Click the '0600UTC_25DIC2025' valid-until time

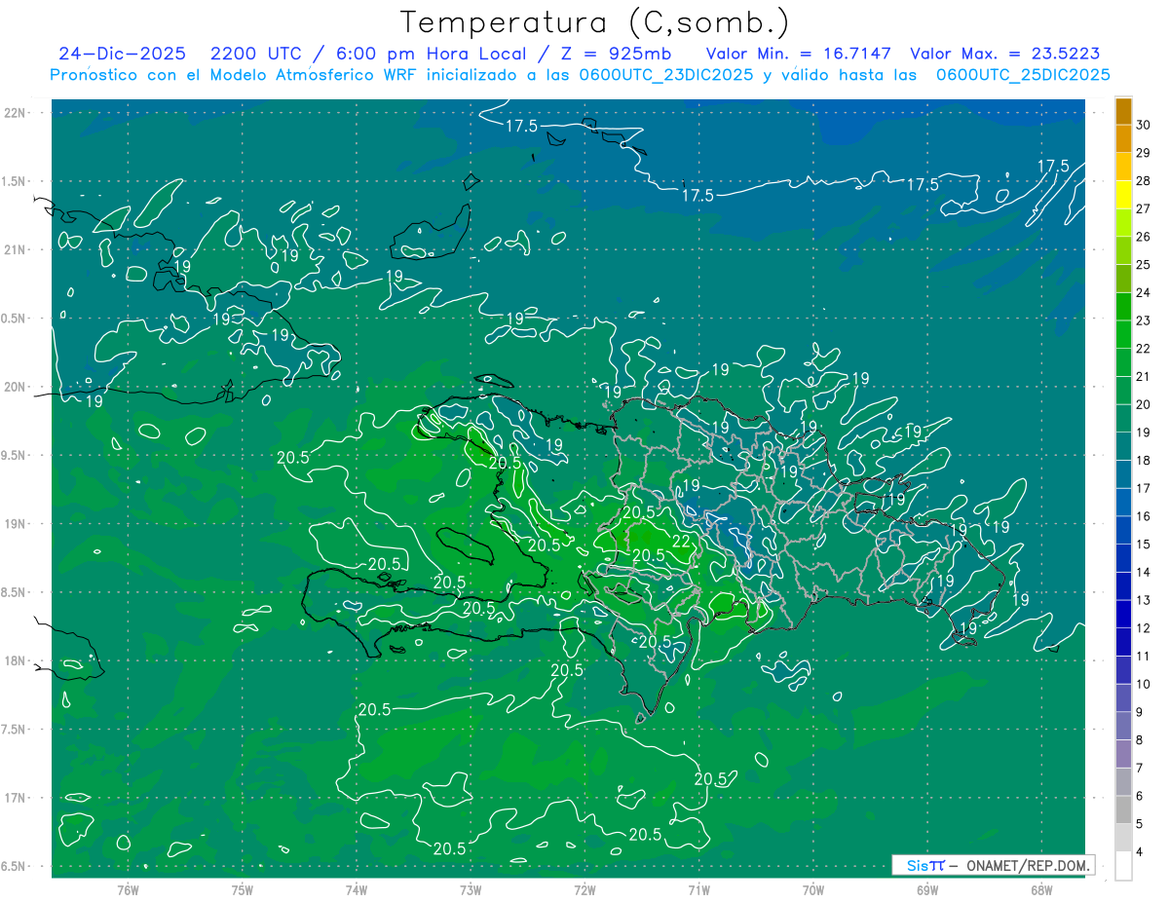point(1022,75)
